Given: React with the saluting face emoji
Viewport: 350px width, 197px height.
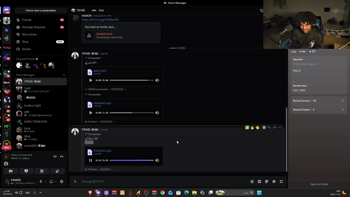Looking at the screenshot, I should (x=257, y=128).
